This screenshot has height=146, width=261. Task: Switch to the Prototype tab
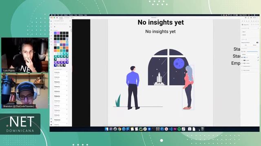point(67,17)
